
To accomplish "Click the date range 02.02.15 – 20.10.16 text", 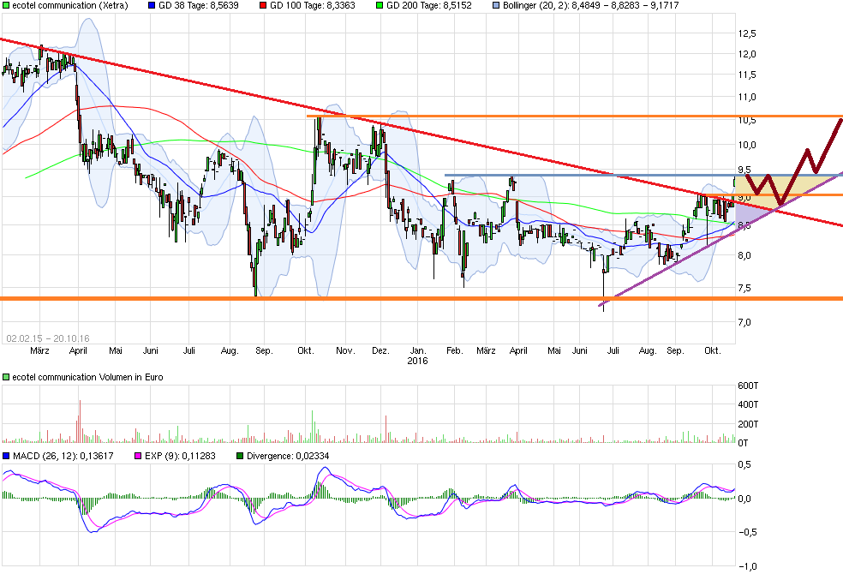I will [x=48, y=338].
